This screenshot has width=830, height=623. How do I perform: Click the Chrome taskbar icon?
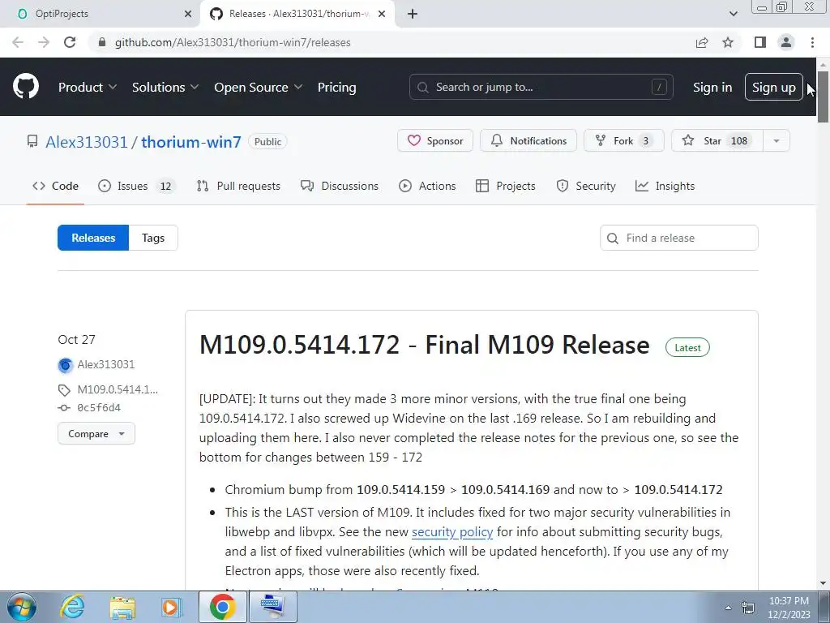click(x=222, y=607)
